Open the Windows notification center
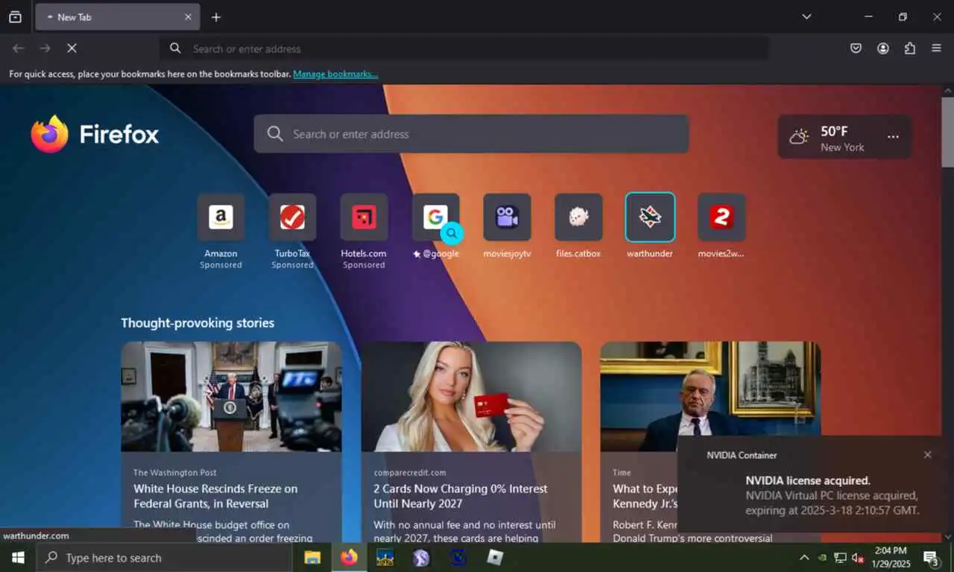This screenshot has height=572, width=954. [x=931, y=558]
